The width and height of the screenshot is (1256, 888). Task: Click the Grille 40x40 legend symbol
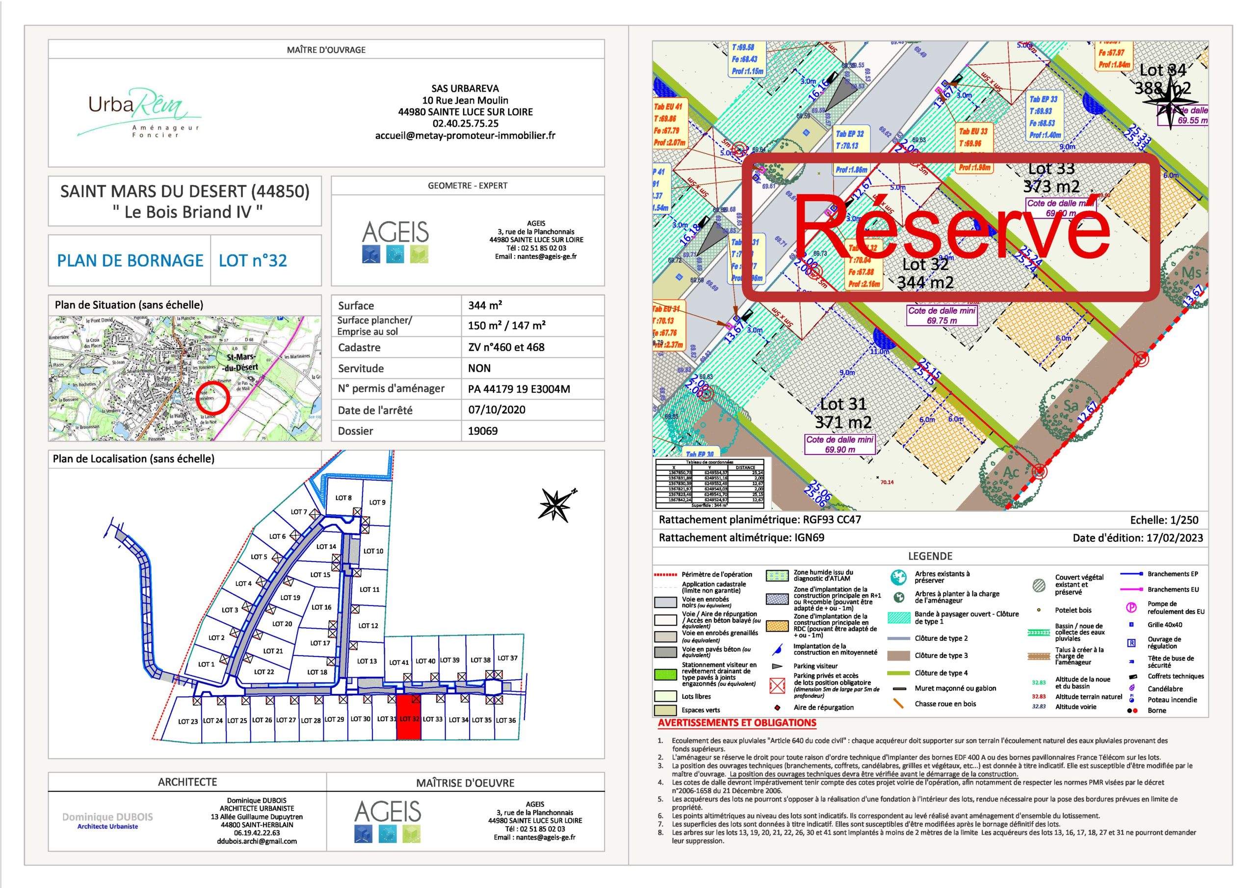pos(1132,624)
